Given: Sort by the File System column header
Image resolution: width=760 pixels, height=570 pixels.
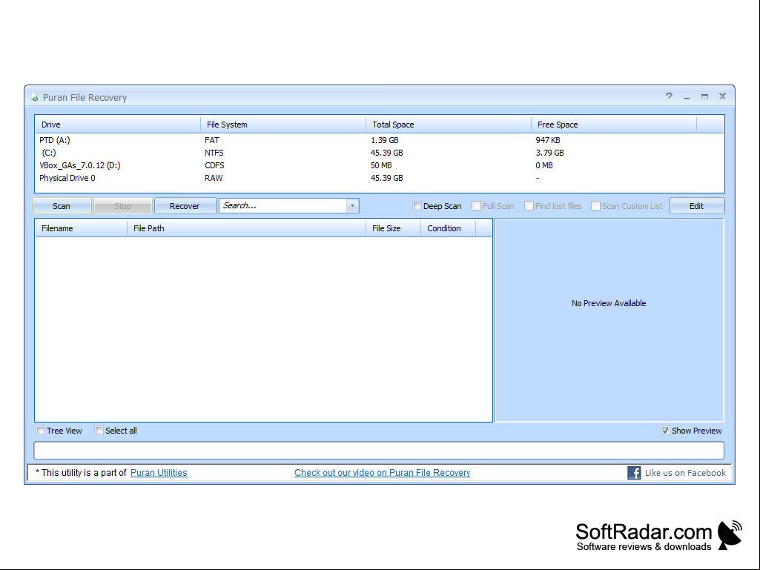Looking at the screenshot, I should pyautogui.click(x=283, y=124).
